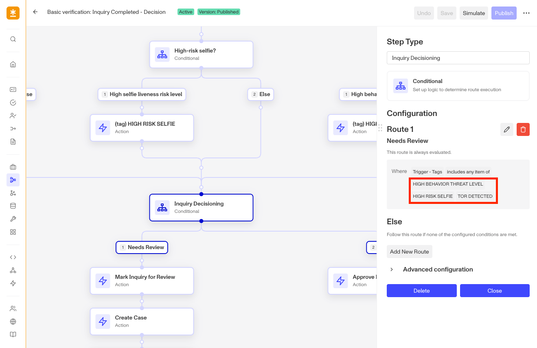This screenshot has width=537, height=348.
Task: Click the Trigger - Tags condition chip
Action: coord(427,172)
